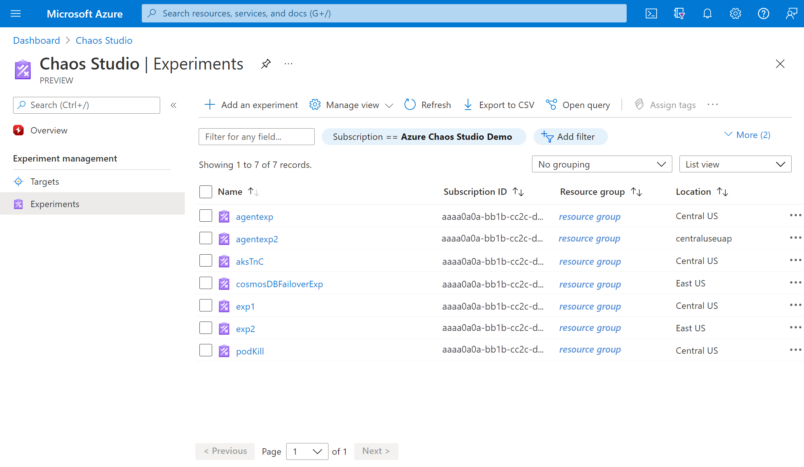Click the Add filter button
Screen dimensions: 804x467
click(570, 136)
